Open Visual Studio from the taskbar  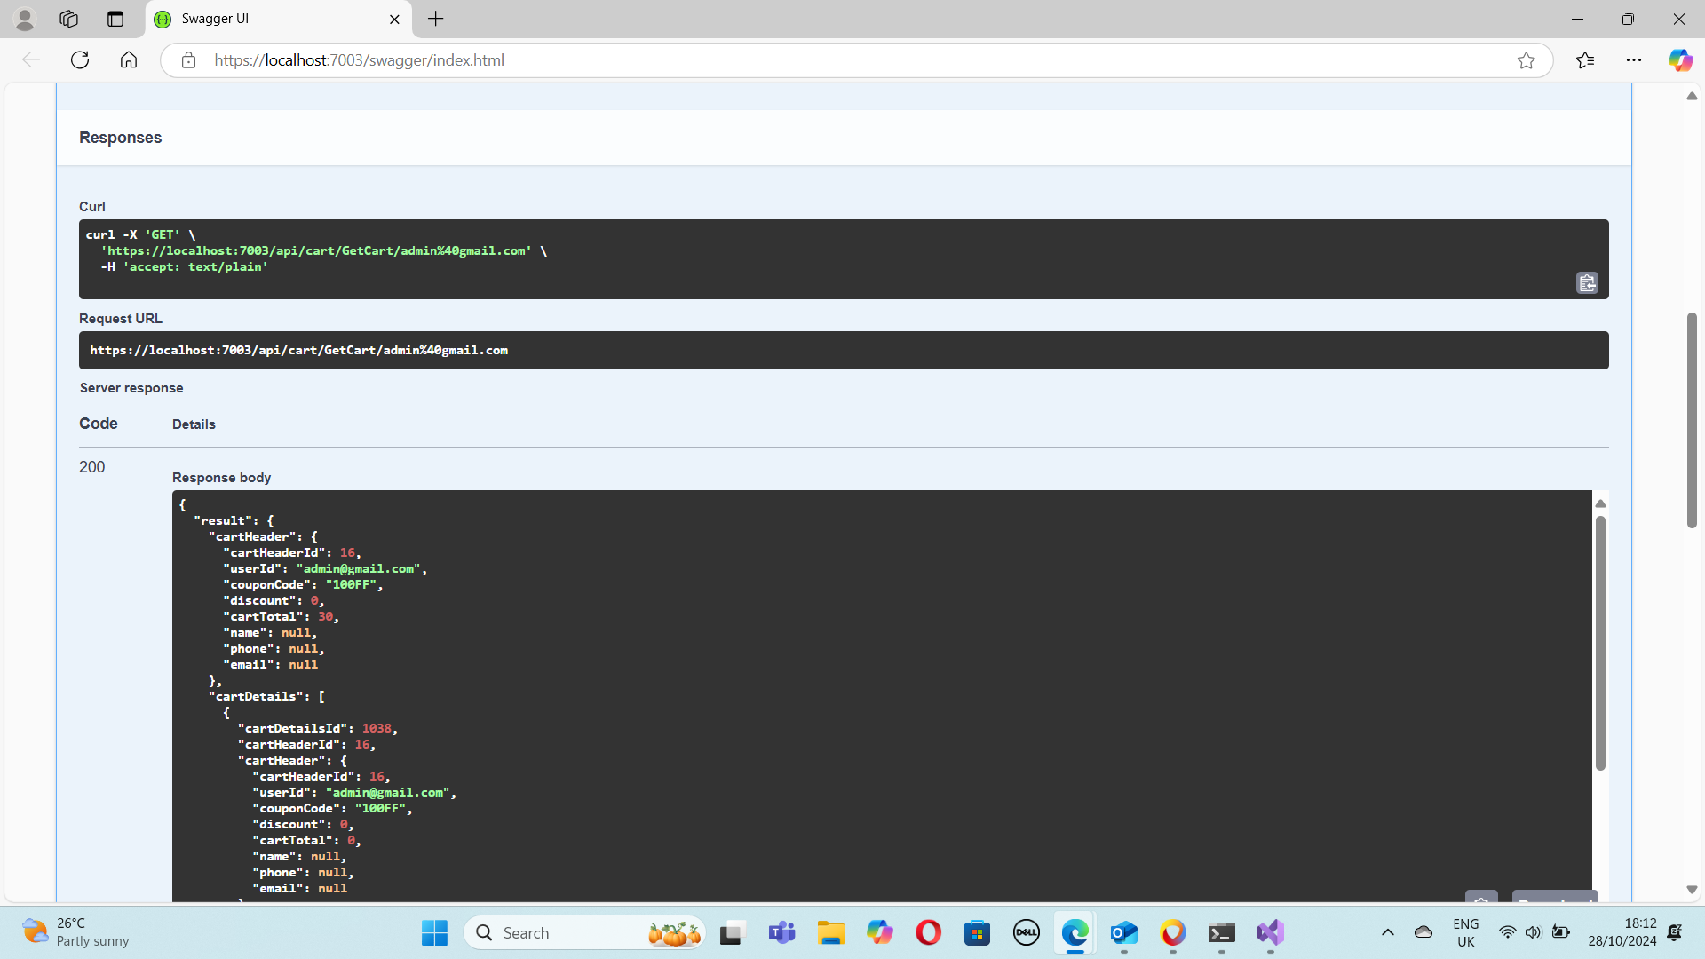point(1271,932)
